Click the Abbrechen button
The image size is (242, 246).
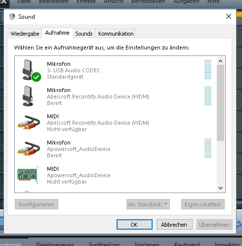point(174,225)
